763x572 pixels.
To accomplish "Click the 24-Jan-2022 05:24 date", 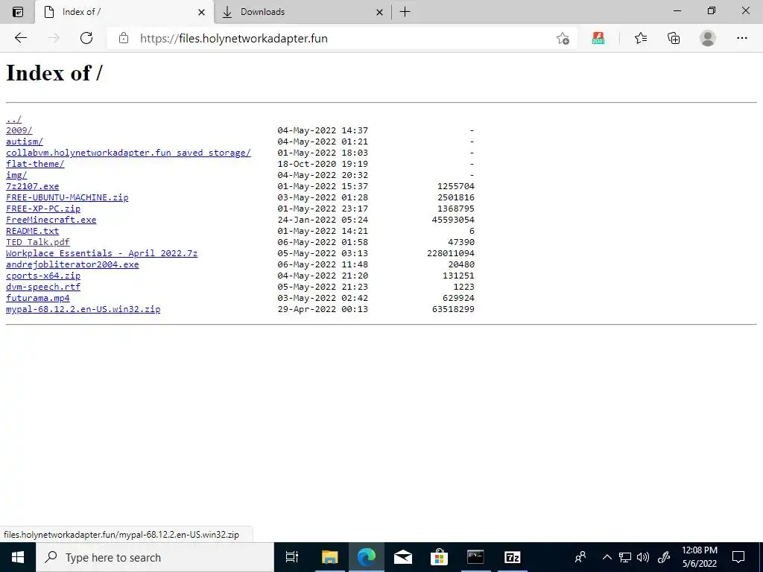I will click(323, 220).
